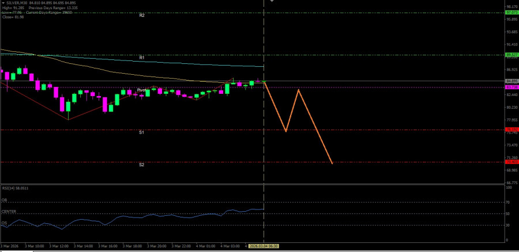Click the RSI(14) indicator label
This screenshot has height=252, width=519.
point(15,188)
